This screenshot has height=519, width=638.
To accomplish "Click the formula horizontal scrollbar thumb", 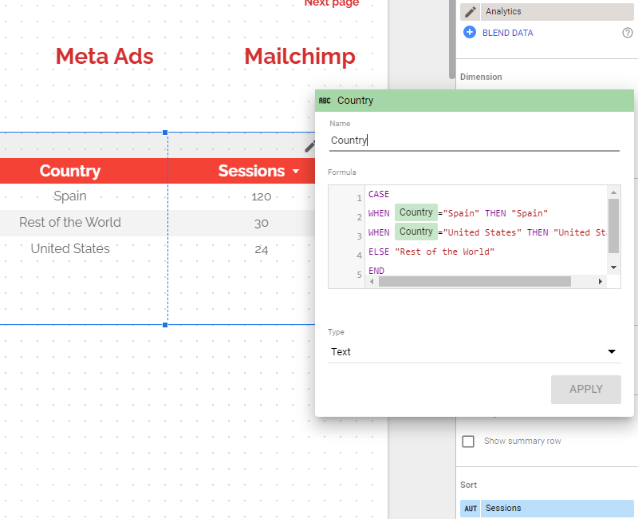I will (475, 282).
